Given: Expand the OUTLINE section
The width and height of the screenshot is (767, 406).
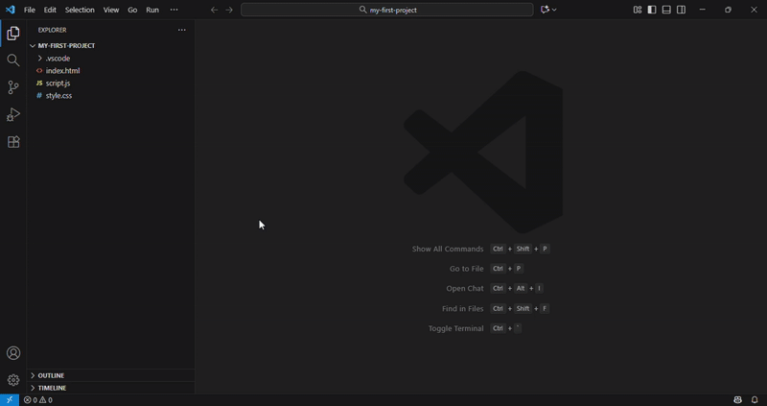Looking at the screenshot, I should pos(111,375).
